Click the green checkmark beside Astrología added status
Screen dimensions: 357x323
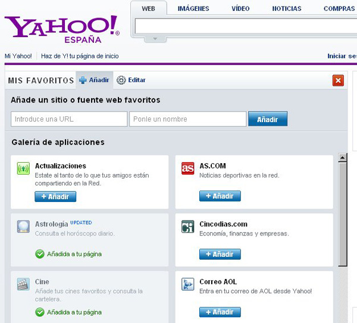click(x=40, y=254)
